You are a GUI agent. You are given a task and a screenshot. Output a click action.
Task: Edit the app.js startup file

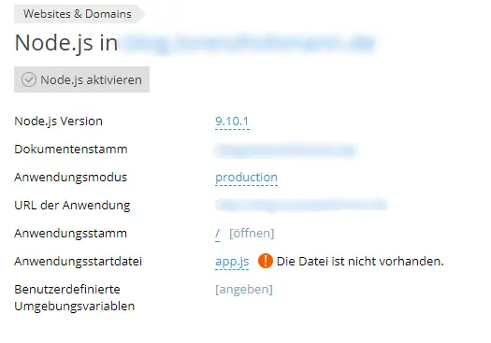[232, 262]
